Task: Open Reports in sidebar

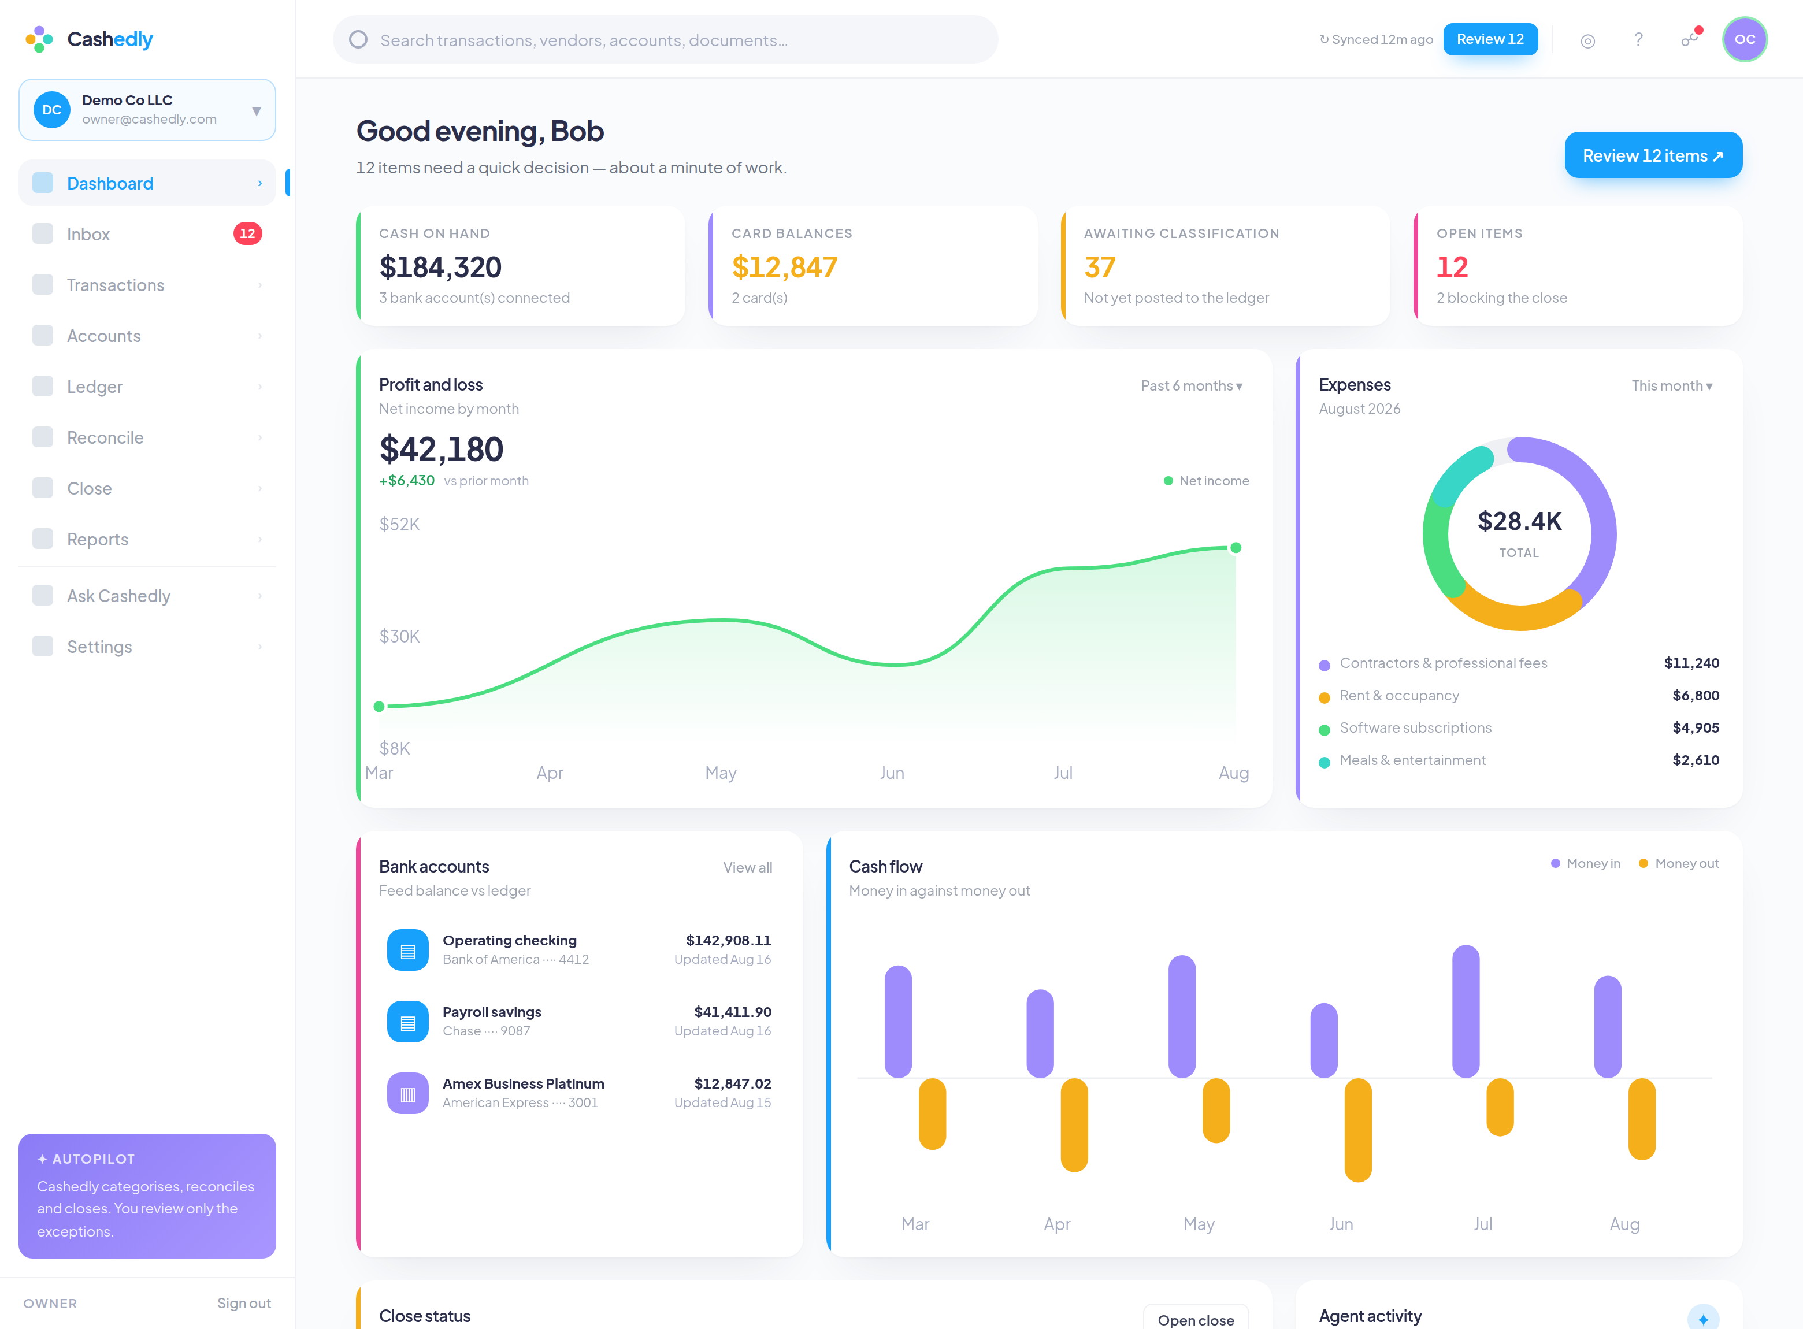Action: click(147, 538)
